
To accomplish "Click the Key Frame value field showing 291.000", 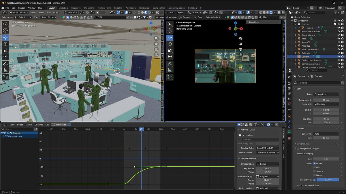I will (268, 168).
